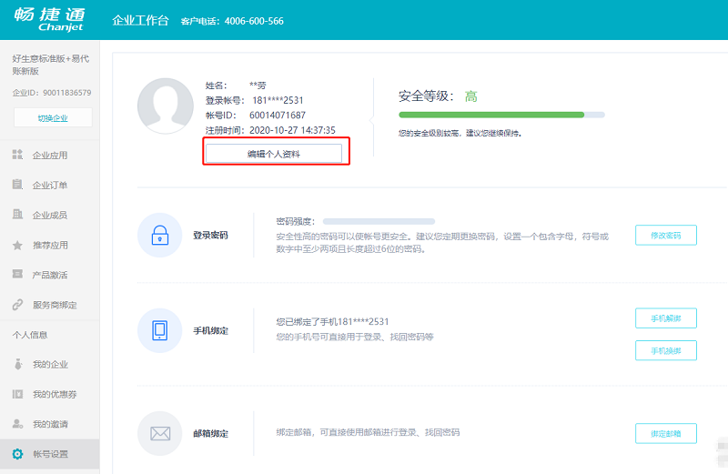Click the 登录密码 label

(211, 236)
